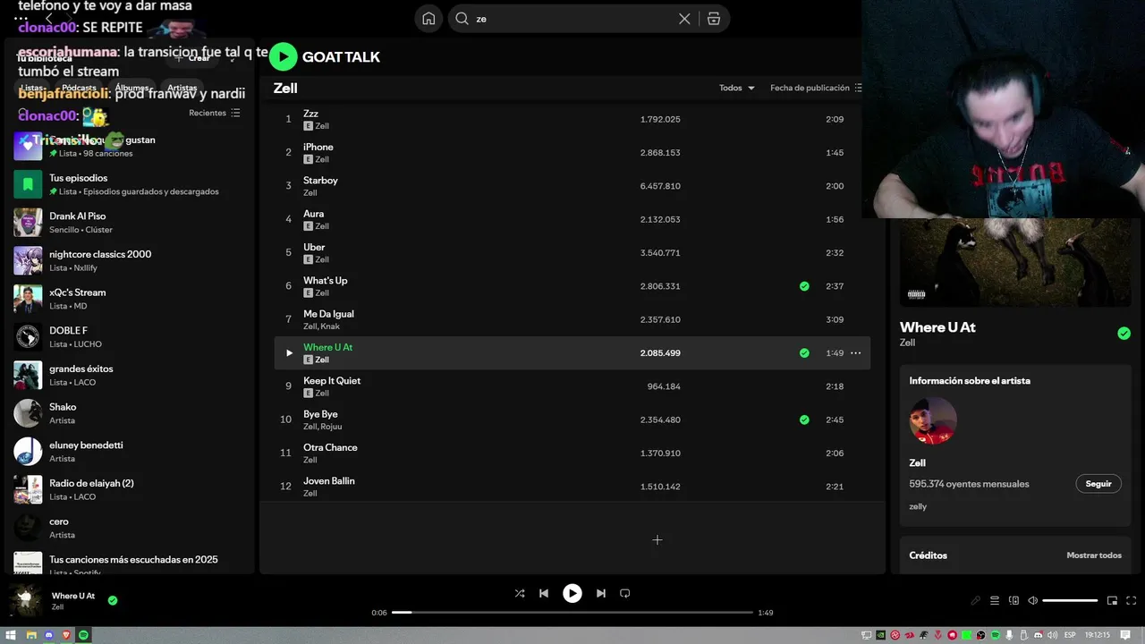Click Rojuu artist link

(x=332, y=427)
